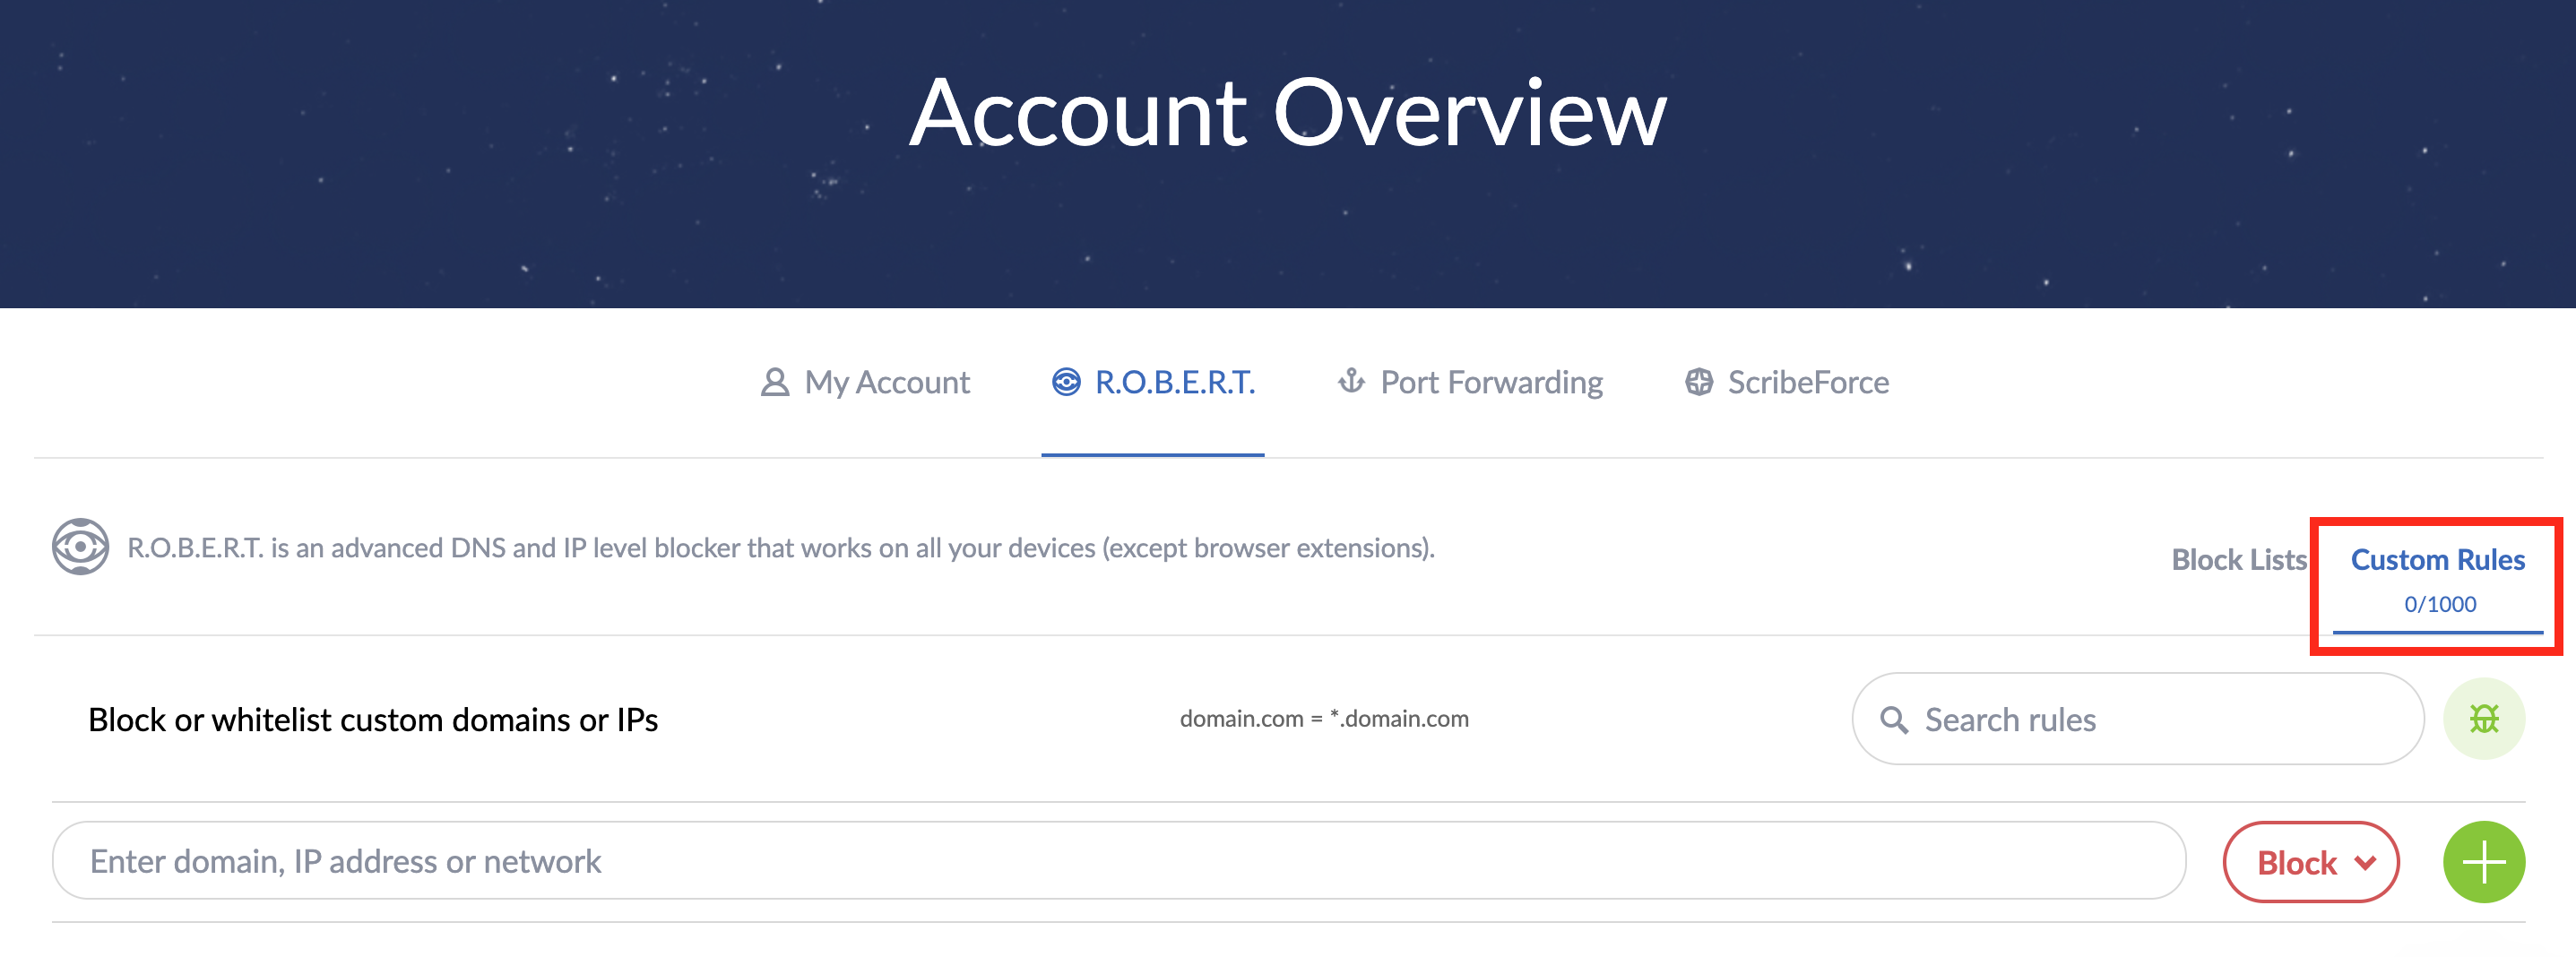
Task: Switch to the Block Lists view
Action: click(x=2238, y=559)
